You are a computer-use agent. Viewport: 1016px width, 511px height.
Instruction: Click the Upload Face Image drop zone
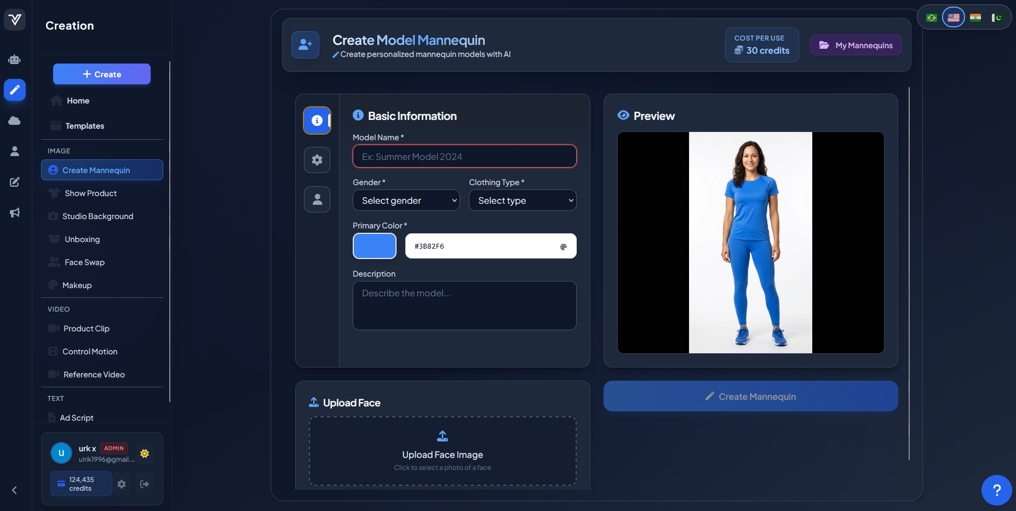point(443,451)
